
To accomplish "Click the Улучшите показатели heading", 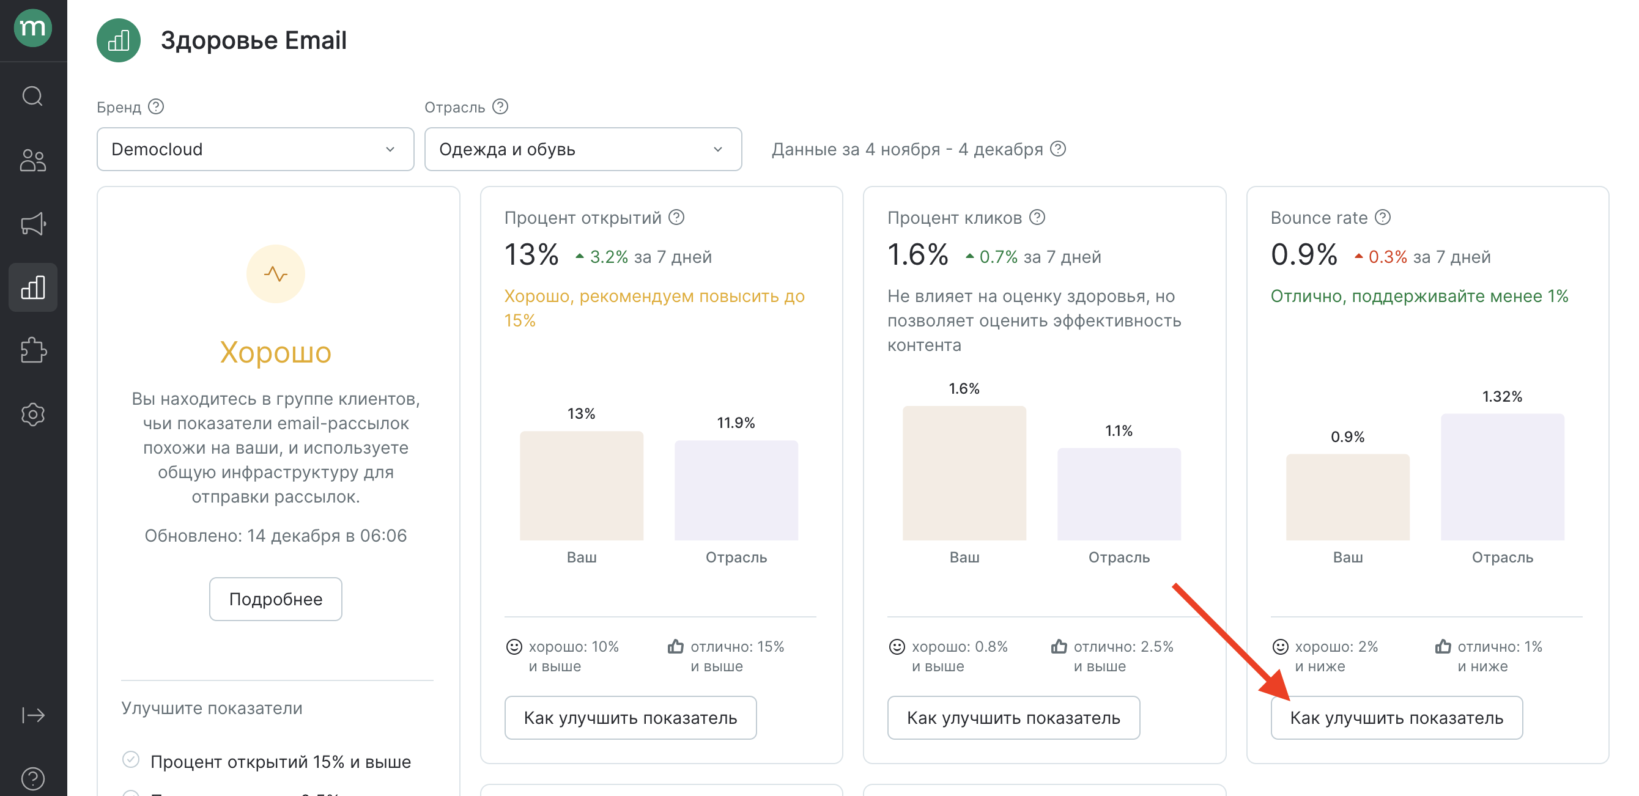I will (212, 708).
